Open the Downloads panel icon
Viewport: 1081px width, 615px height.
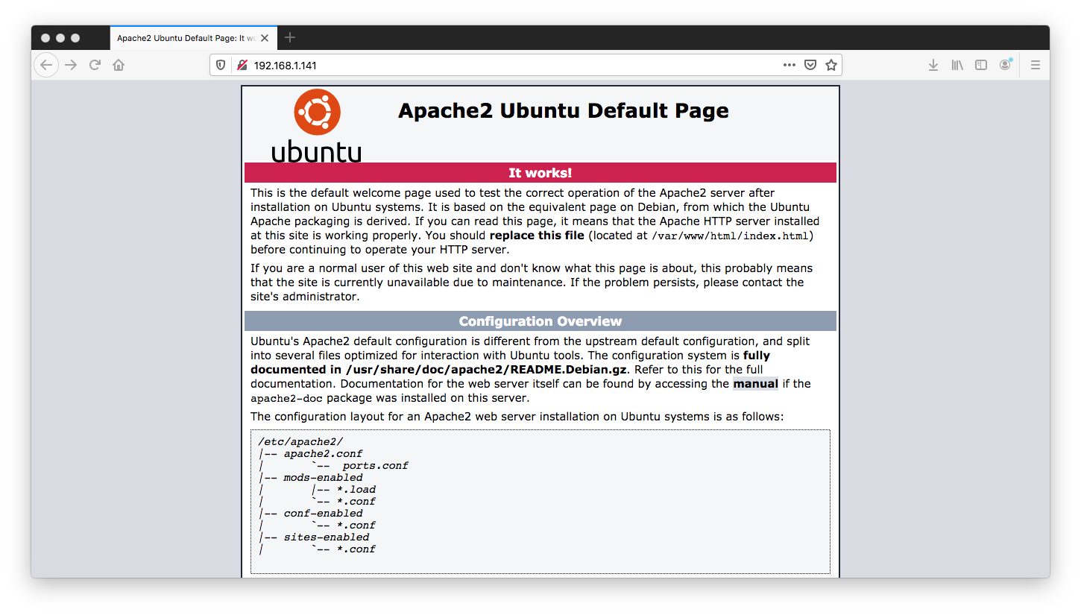point(933,65)
